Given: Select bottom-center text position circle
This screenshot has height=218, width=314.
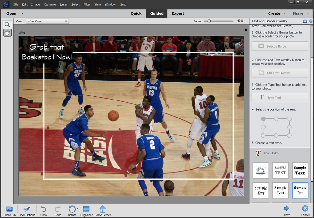Looking at the screenshot, I should pyautogui.click(x=276, y=135).
